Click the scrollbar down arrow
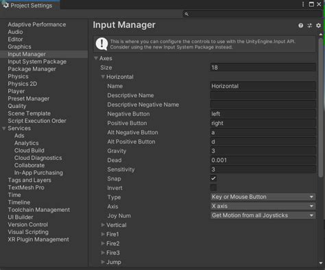Viewport: 325px width, 270px height. click(x=321, y=263)
